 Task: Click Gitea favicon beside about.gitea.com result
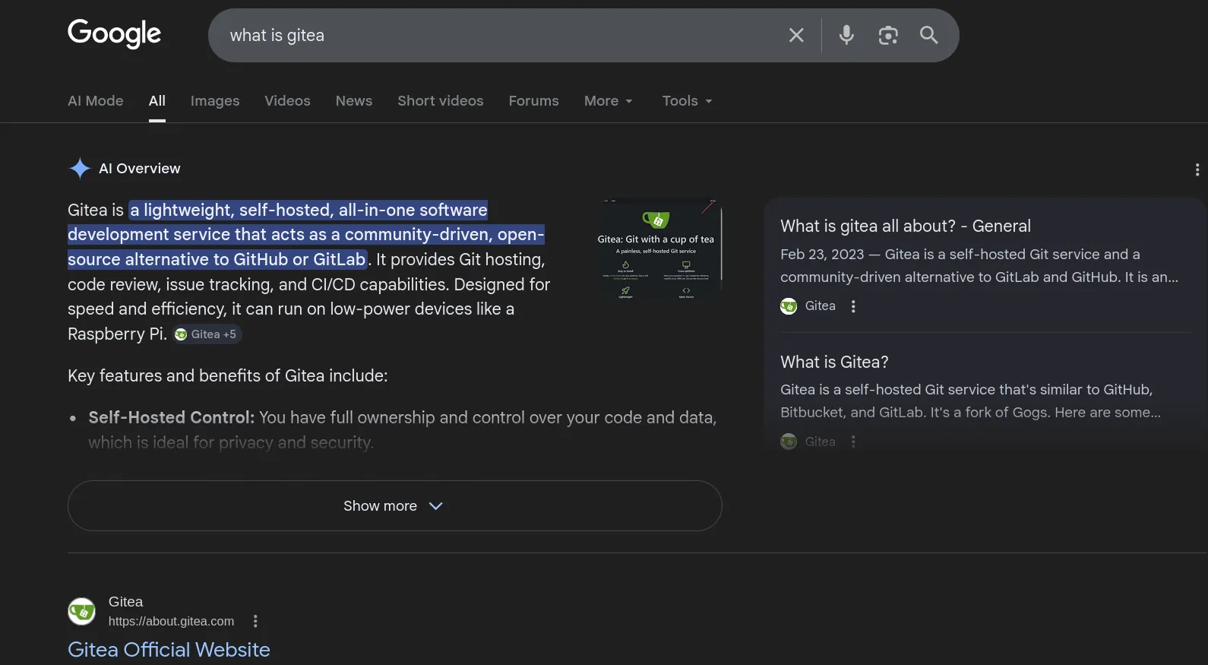coord(81,611)
